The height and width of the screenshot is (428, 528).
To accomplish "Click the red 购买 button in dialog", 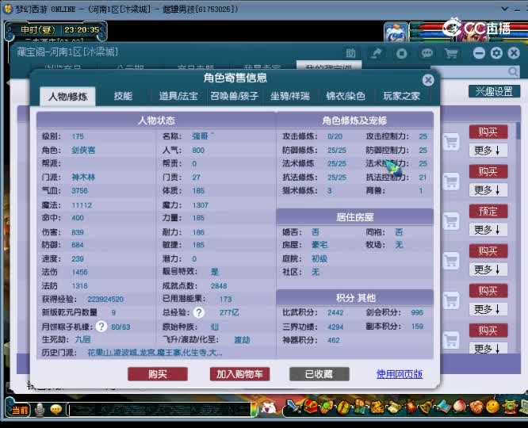I will 158,374.
